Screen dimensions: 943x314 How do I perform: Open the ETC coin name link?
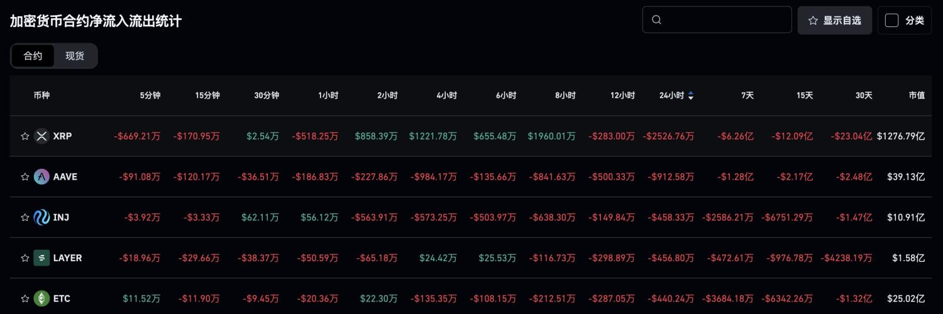click(x=62, y=298)
